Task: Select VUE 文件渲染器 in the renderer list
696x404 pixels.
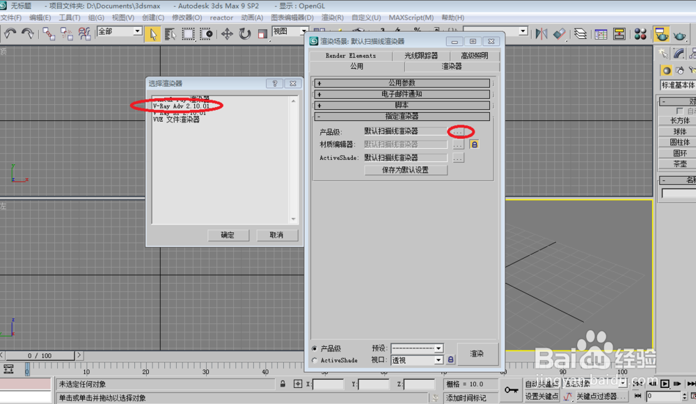Action: point(176,120)
